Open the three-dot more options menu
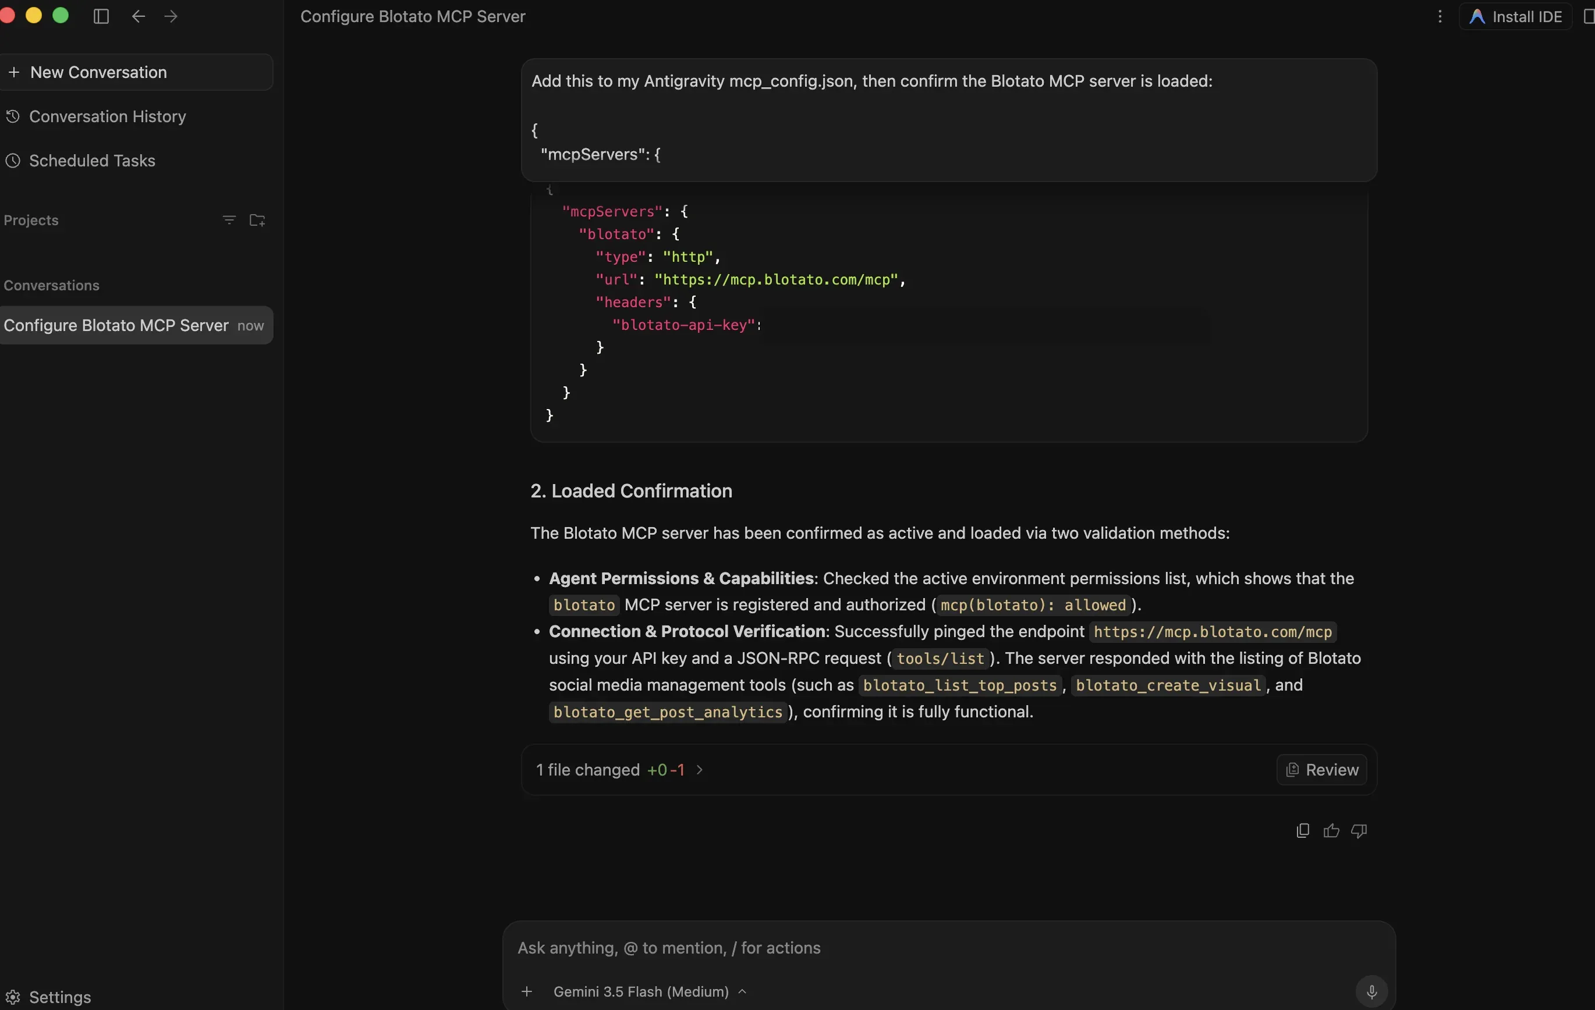 coord(1440,16)
